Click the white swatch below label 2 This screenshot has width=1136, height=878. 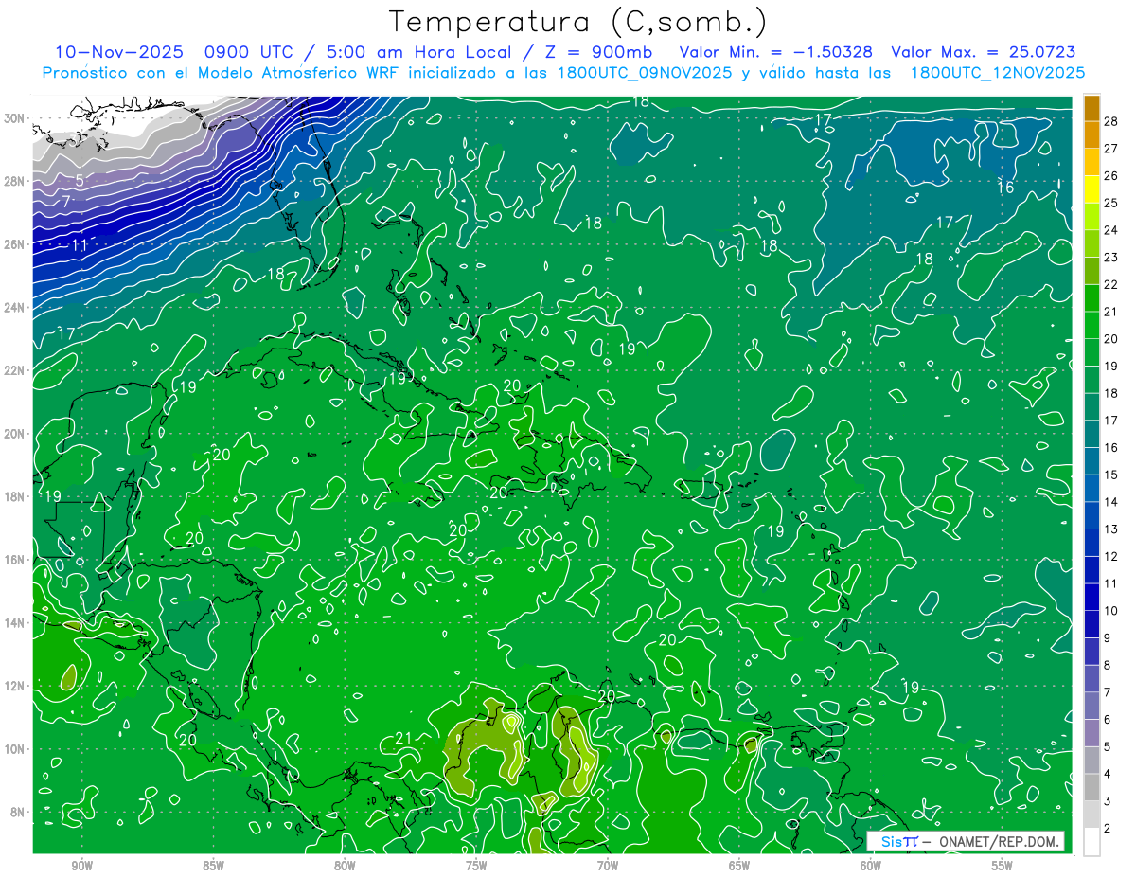click(x=1092, y=841)
